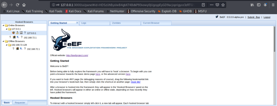Toggle reader view icon in address bar
This screenshot has width=277, height=106.
coord(203,5)
